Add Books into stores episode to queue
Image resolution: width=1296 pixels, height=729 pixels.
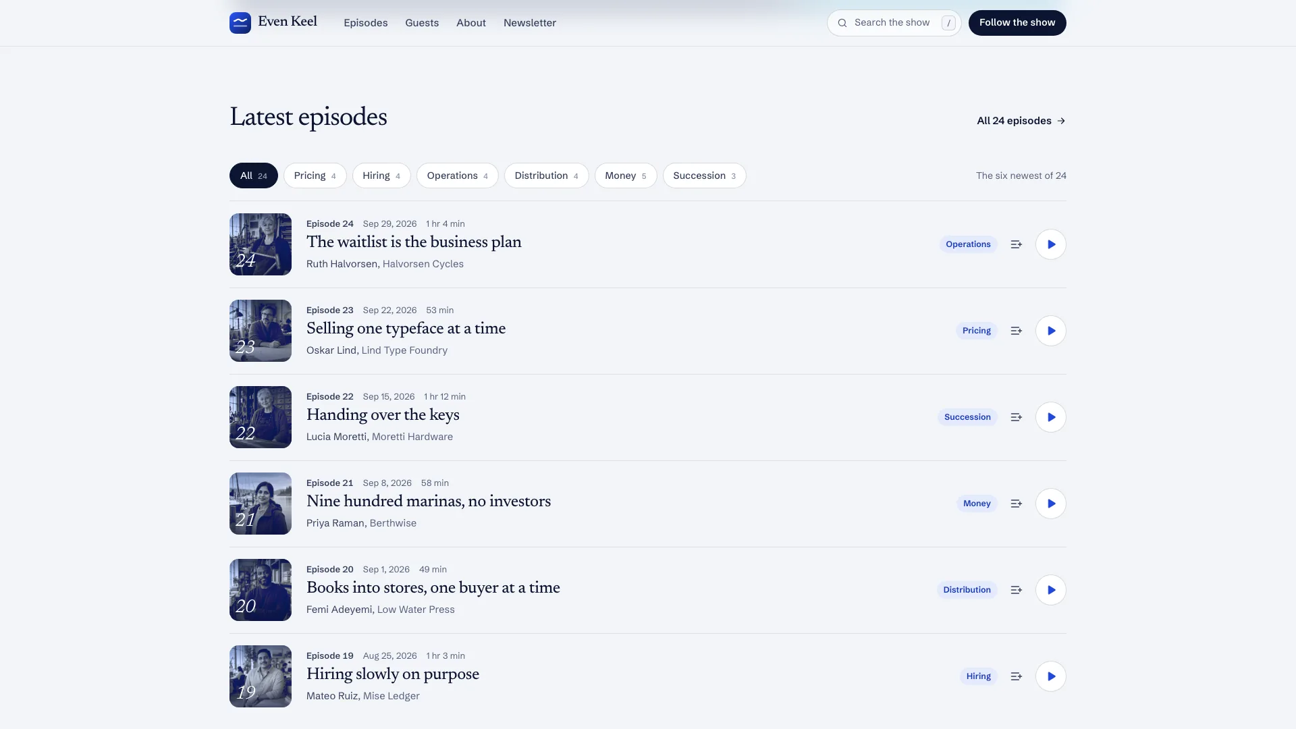click(x=1016, y=590)
